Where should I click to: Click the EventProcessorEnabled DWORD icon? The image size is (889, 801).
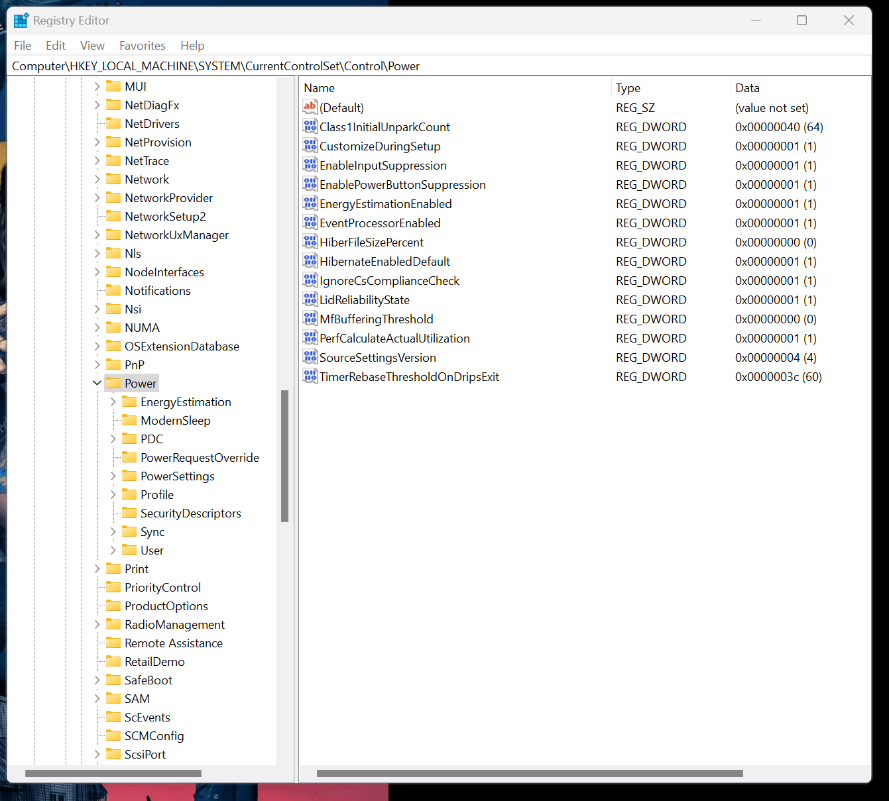click(310, 222)
